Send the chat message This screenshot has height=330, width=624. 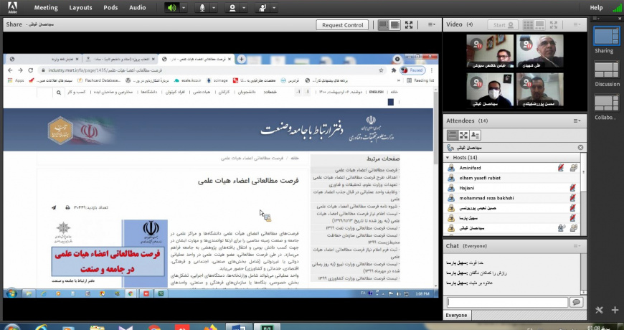(576, 303)
